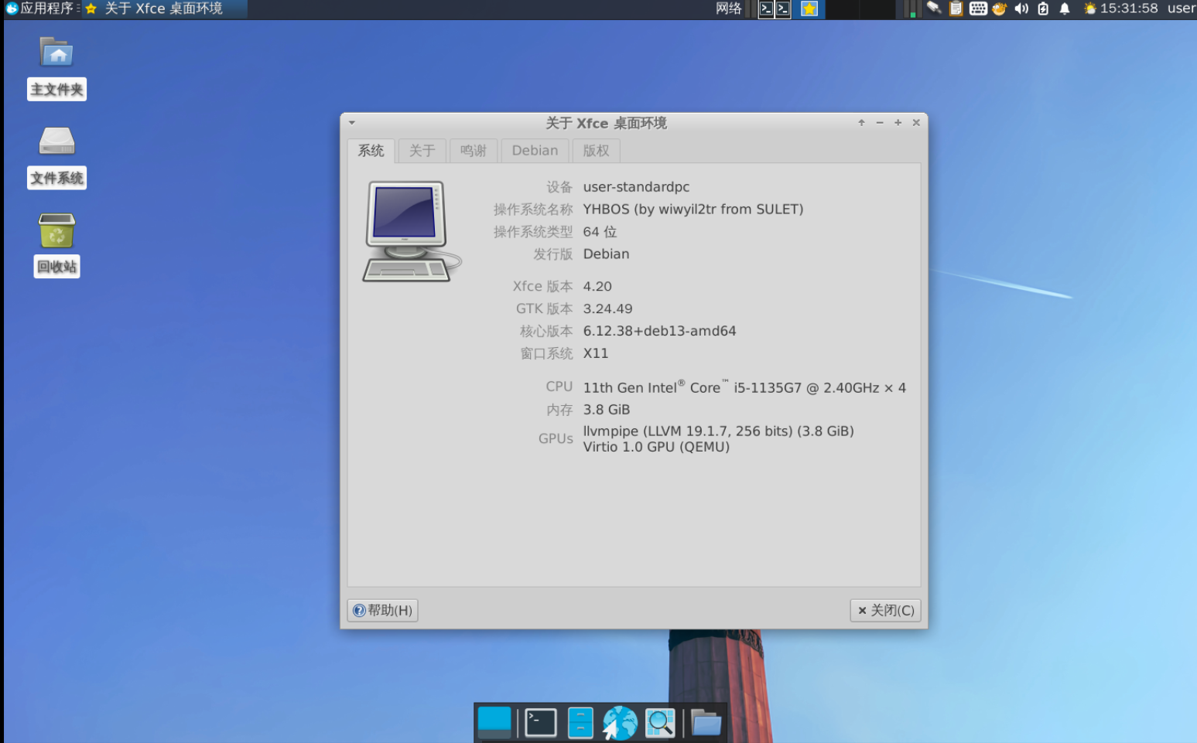Select the star window icon in the panel
Image resolution: width=1197 pixels, height=743 pixels.
tap(809, 9)
